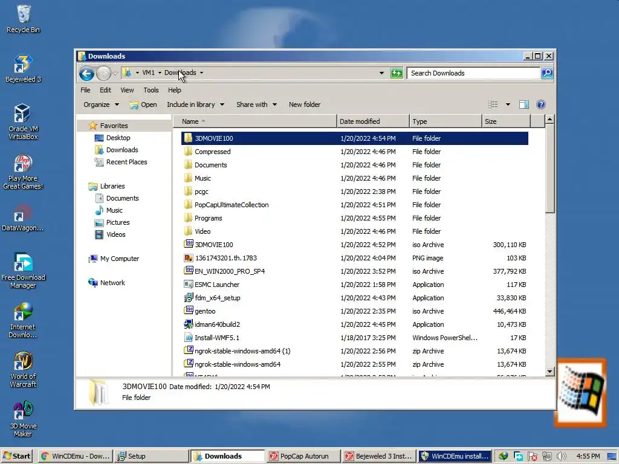
Task: Open the Recycle Bin desktop icon
Action: 24,19
